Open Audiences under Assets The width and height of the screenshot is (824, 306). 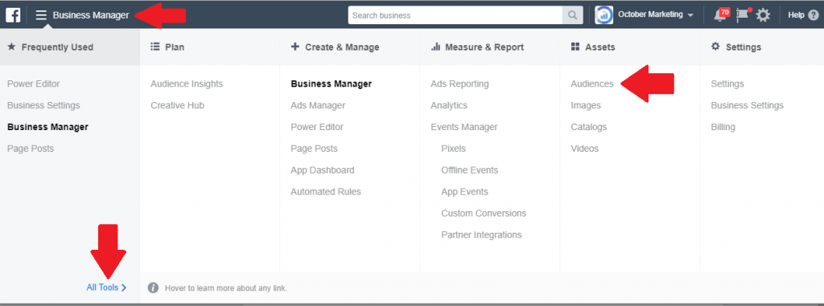[591, 84]
